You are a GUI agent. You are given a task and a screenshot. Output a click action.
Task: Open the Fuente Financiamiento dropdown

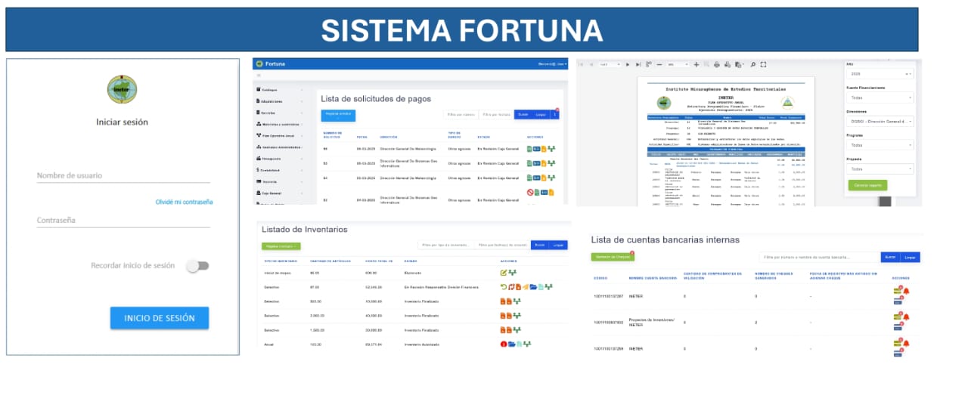tap(880, 97)
